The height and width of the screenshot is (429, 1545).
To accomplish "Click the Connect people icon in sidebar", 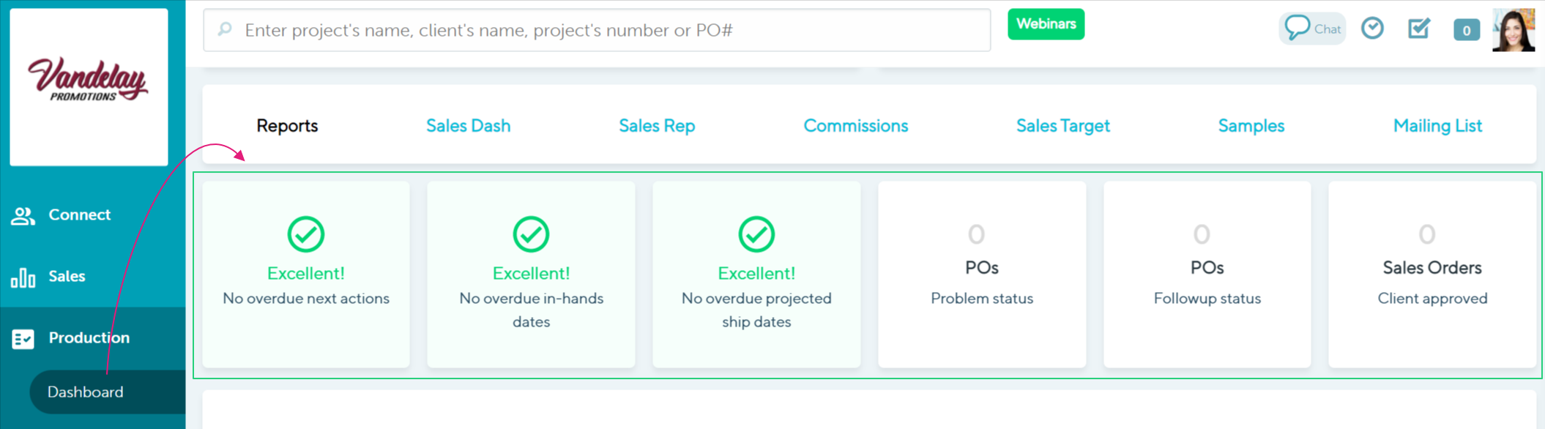I will (23, 215).
